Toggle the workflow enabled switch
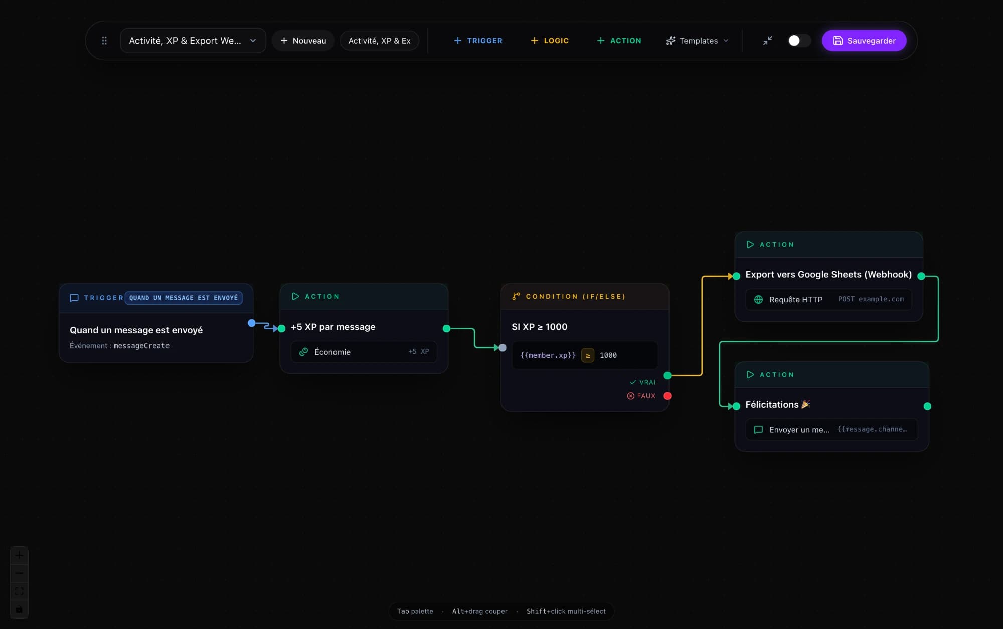 click(799, 41)
